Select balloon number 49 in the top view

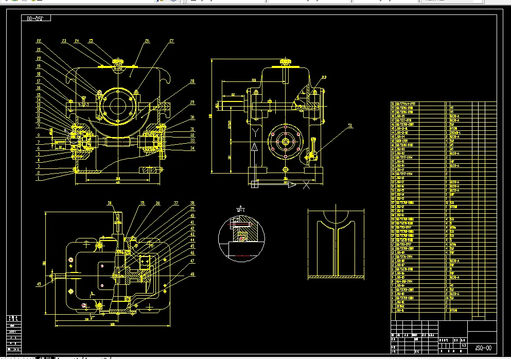(39, 284)
